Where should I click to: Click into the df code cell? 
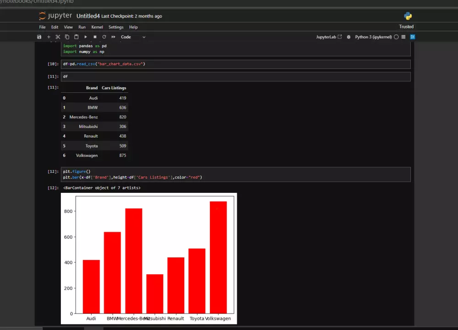[x=235, y=77]
